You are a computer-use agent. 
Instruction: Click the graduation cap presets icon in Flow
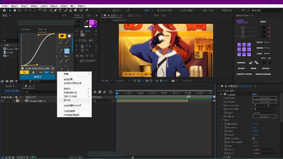click(x=62, y=36)
